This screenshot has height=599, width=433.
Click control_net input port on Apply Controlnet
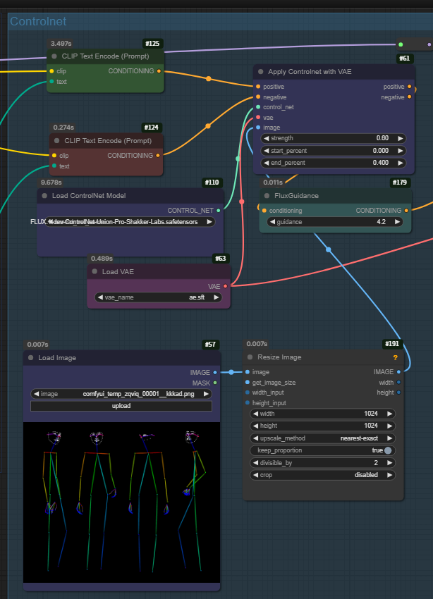(258, 107)
